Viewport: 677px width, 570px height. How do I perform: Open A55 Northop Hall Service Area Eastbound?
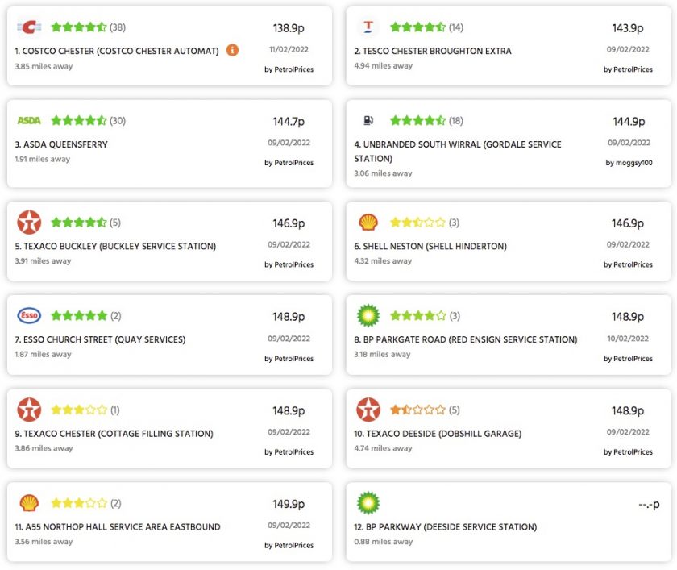[118, 526]
